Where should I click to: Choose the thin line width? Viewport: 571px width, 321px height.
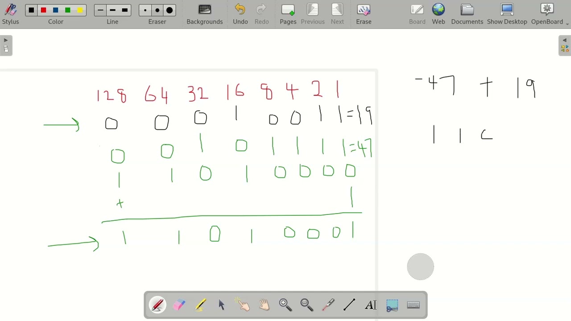[100, 10]
